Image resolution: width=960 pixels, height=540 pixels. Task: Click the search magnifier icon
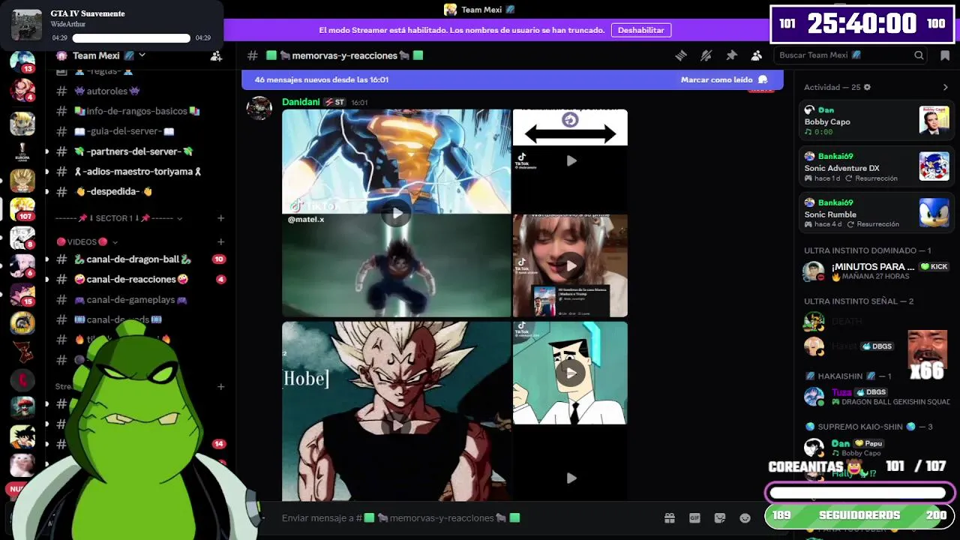click(x=919, y=55)
